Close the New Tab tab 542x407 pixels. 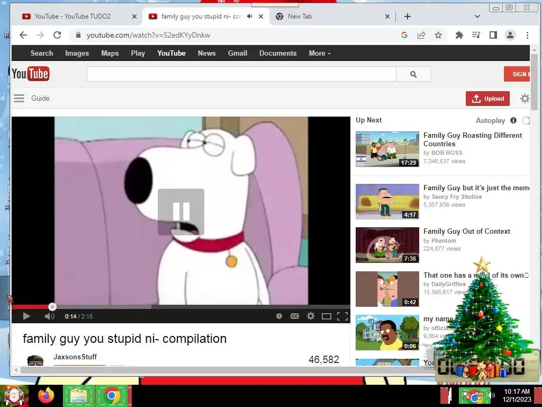[387, 16]
